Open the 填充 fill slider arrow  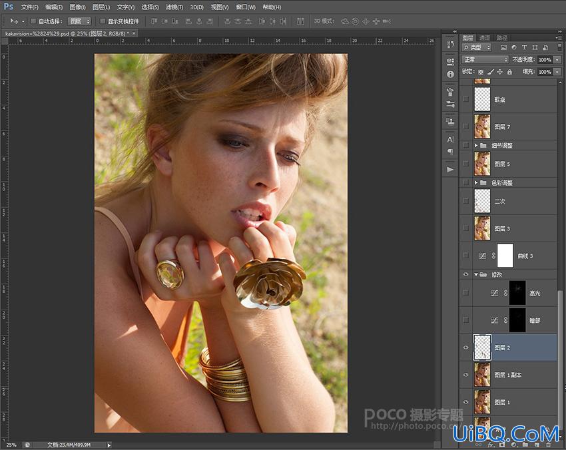point(558,72)
